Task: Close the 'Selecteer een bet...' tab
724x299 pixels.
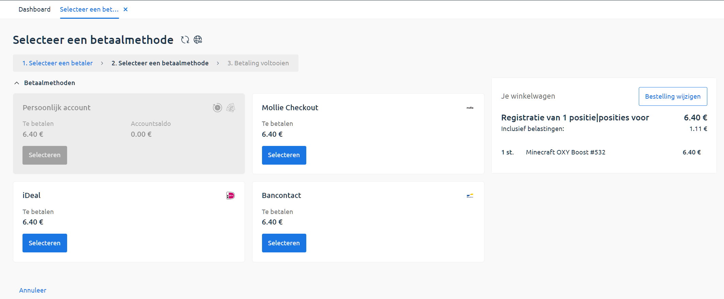Action: click(125, 10)
